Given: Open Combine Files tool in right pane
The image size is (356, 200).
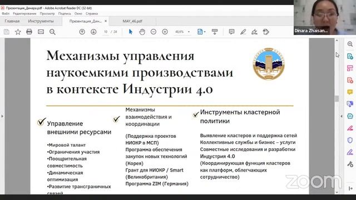Looking at the screenshot, I should tap(350, 104).
